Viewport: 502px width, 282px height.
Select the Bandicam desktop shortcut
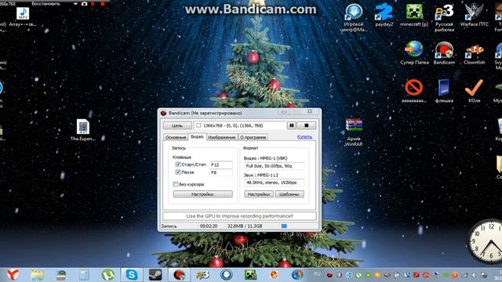point(445,53)
